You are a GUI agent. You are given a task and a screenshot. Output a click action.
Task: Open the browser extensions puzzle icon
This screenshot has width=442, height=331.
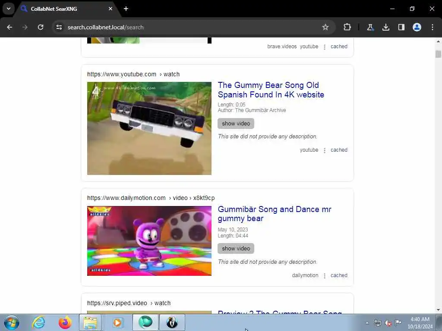(347, 27)
